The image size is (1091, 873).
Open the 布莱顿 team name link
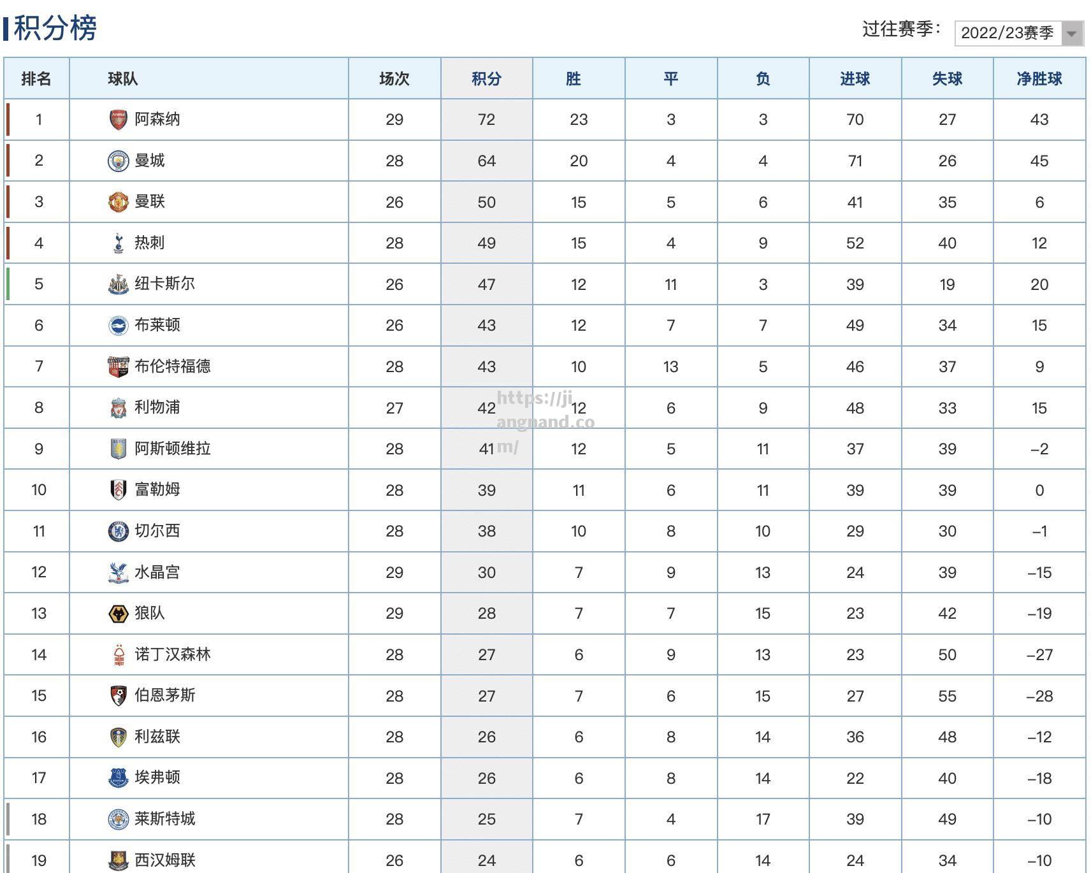(157, 325)
